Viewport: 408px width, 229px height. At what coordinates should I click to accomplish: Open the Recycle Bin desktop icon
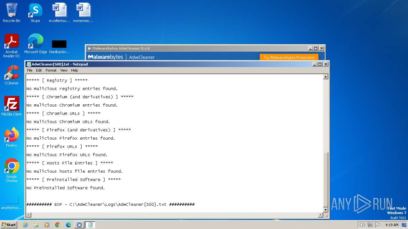[11, 13]
